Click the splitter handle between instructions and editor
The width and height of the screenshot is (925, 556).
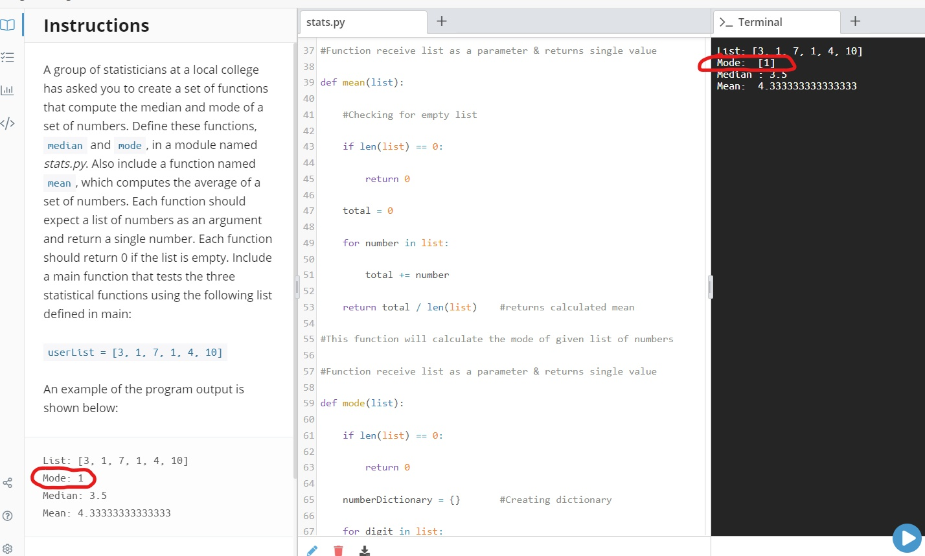(297, 287)
